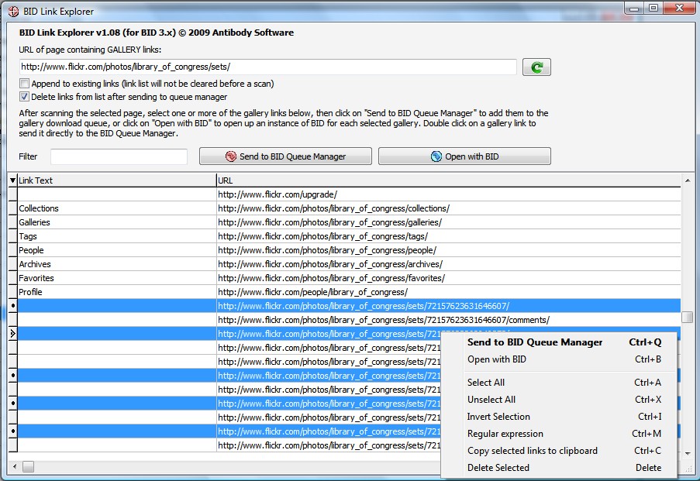Click the gallery URL input field
Image resolution: width=700 pixels, height=481 pixels.
click(x=268, y=67)
